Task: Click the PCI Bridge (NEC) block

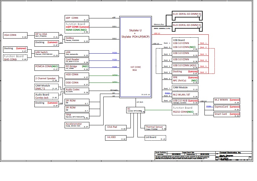Action: click(x=77, y=67)
